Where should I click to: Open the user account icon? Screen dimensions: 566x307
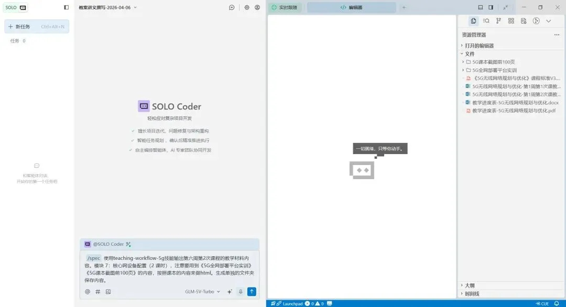[x=257, y=7]
